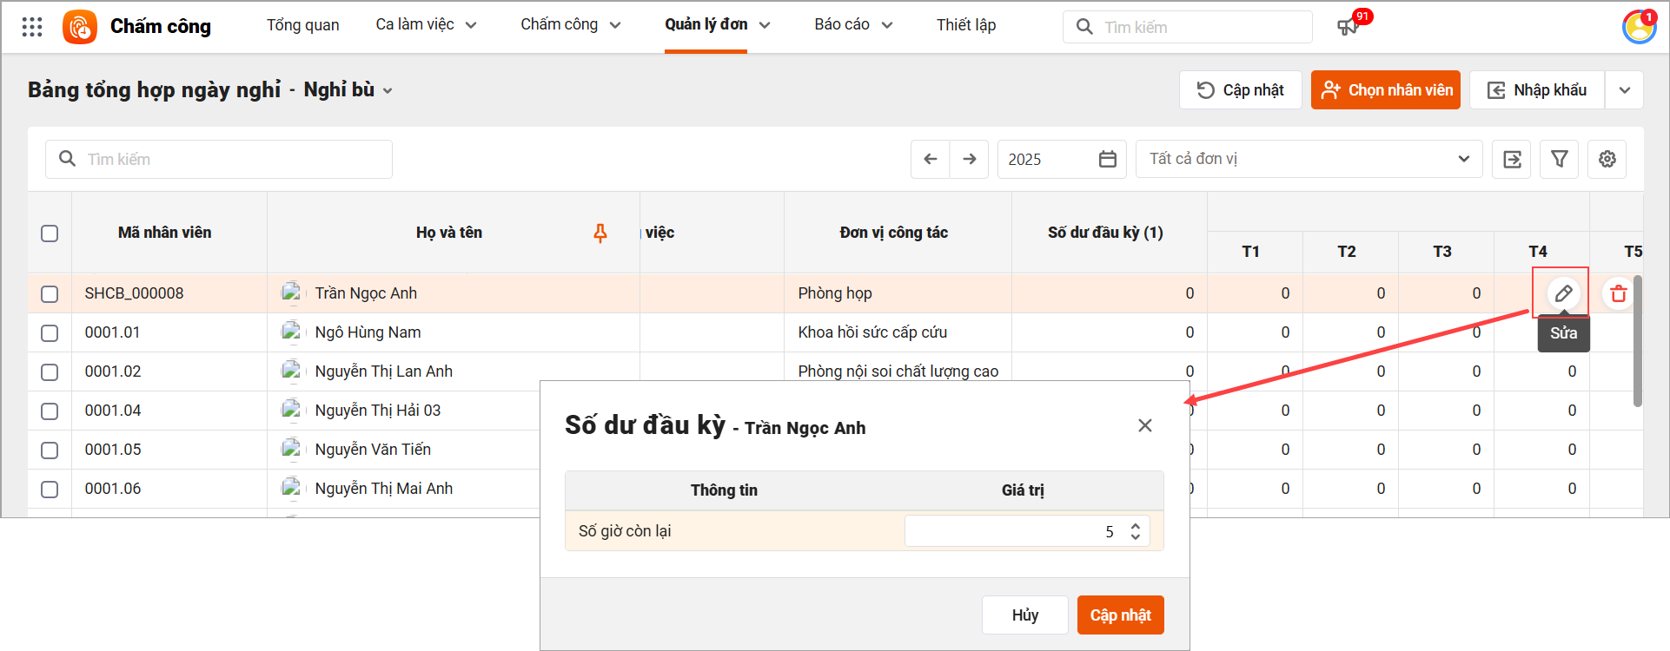Image resolution: width=1670 pixels, height=651 pixels.
Task: Click the export table icon
Action: point(1512,159)
